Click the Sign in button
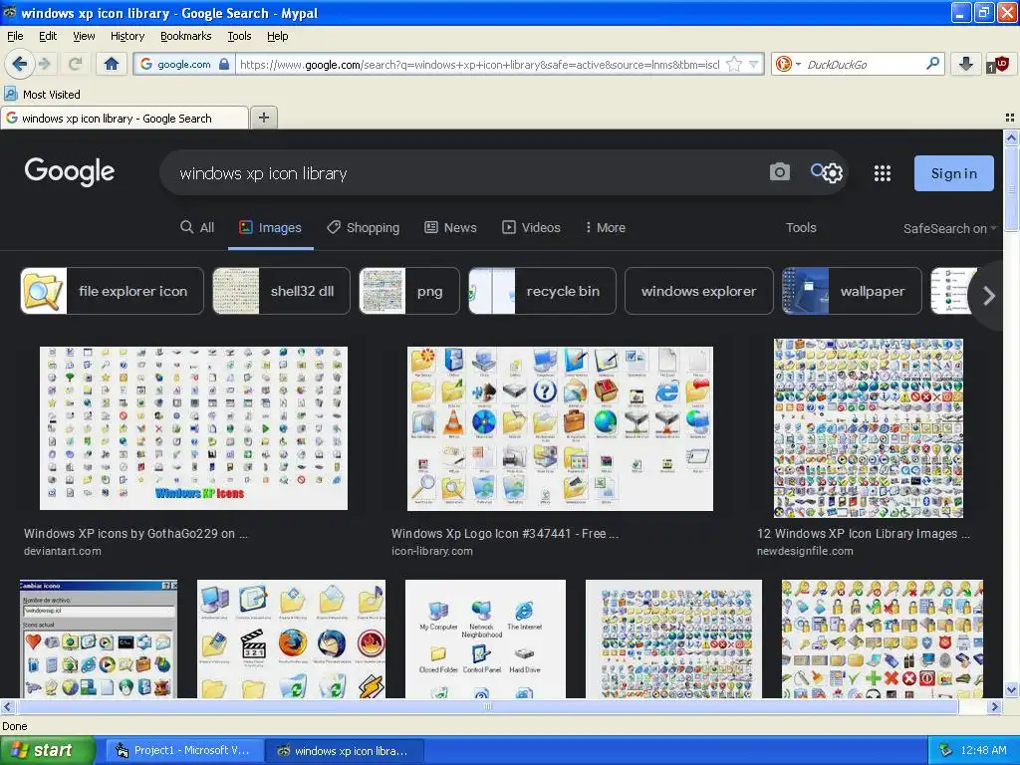 [x=953, y=173]
